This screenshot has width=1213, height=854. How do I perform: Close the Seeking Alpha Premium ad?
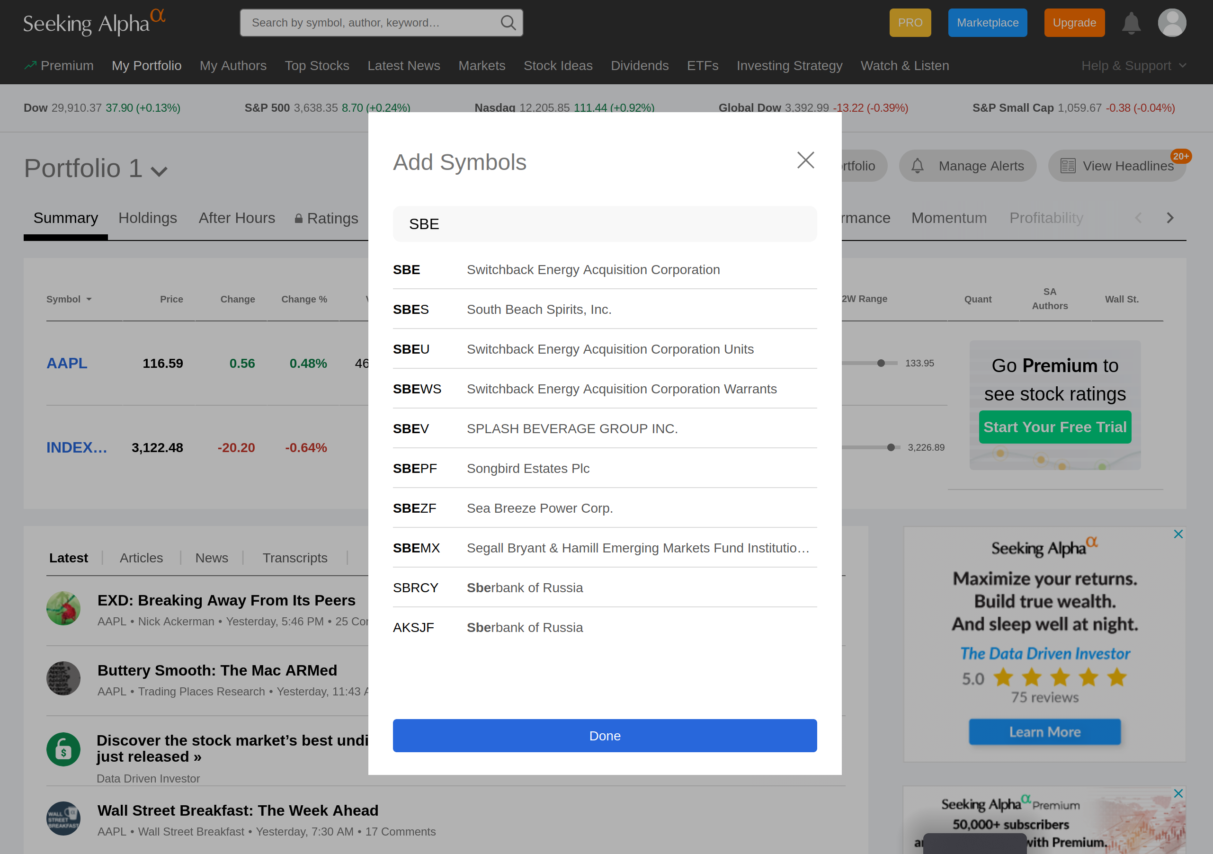1178,793
